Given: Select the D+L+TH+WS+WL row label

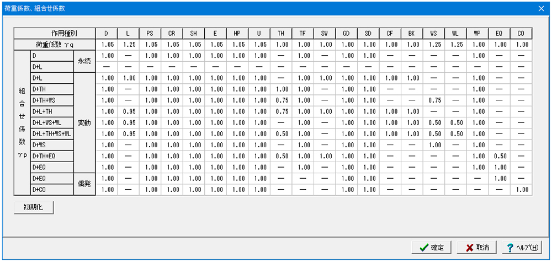Looking at the screenshot, I should (51, 134).
